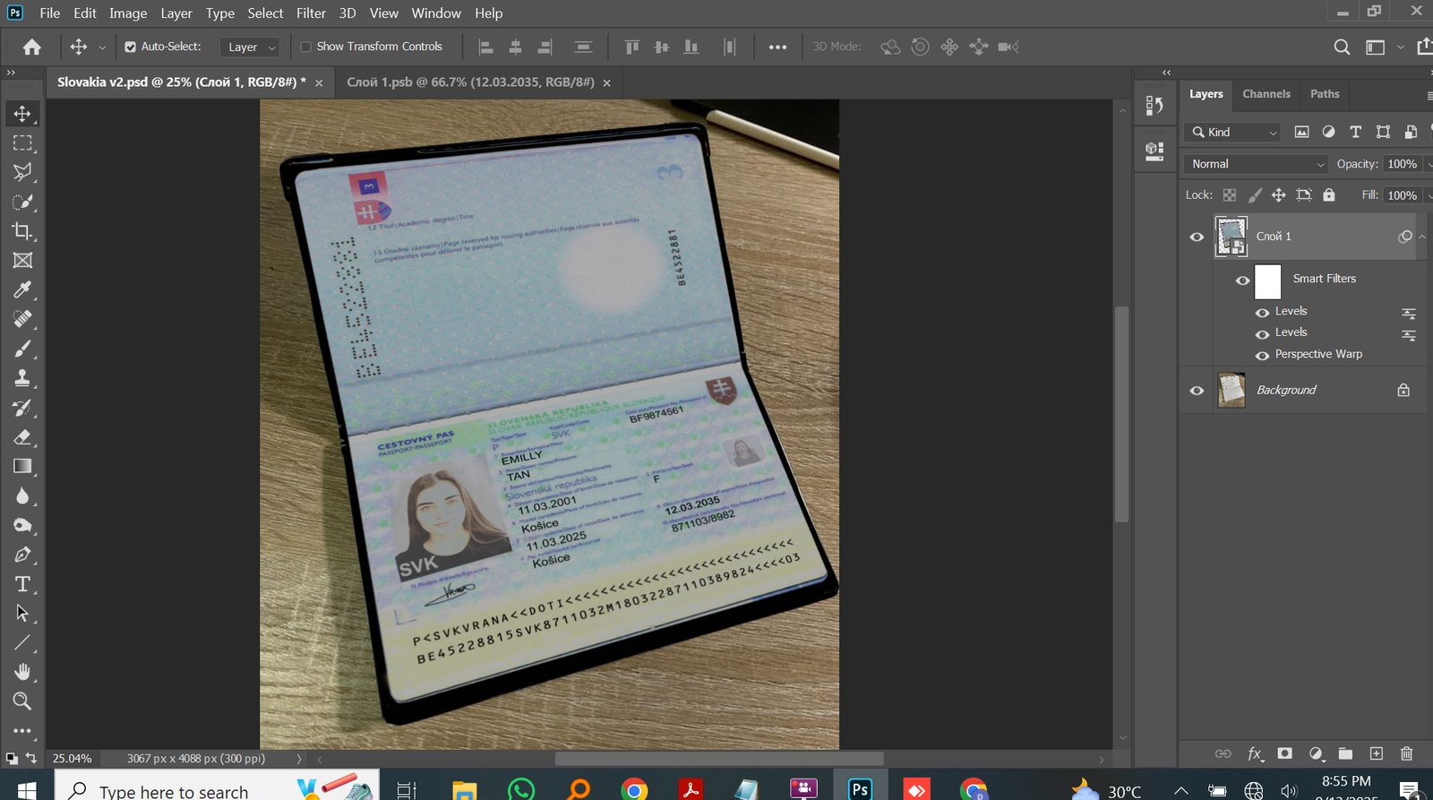Open the Auto-Select Layer dropdown
This screenshot has width=1433, height=800.
pos(251,47)
